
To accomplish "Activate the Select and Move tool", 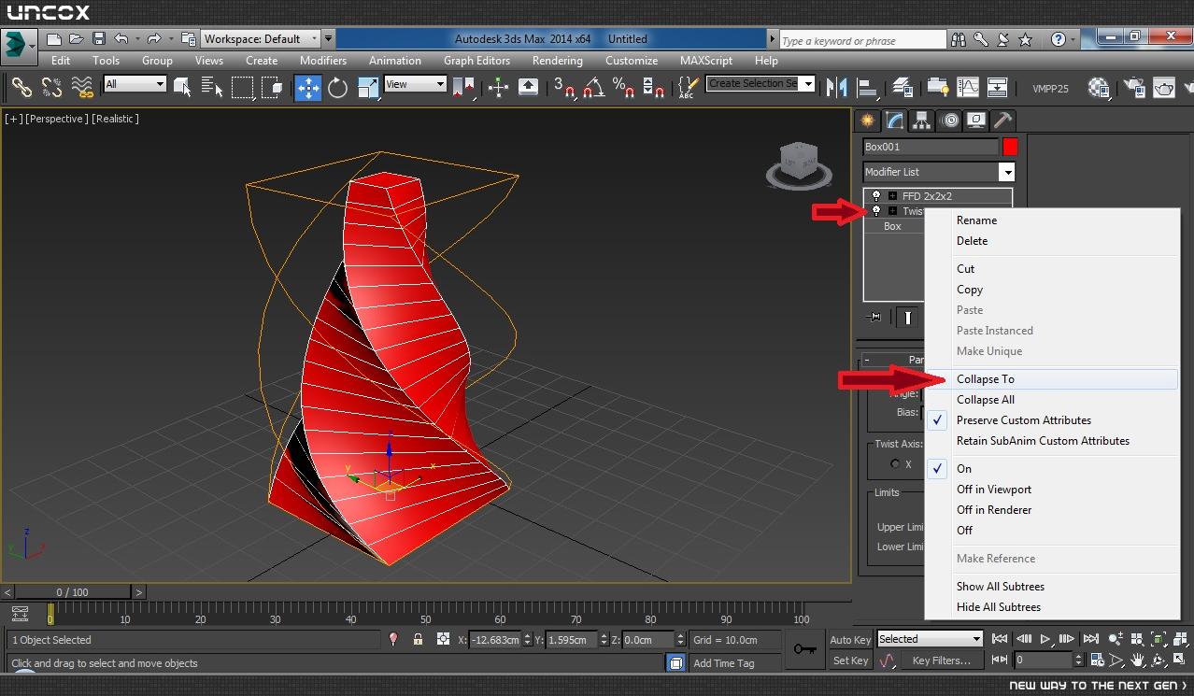I will click(307, 88).
